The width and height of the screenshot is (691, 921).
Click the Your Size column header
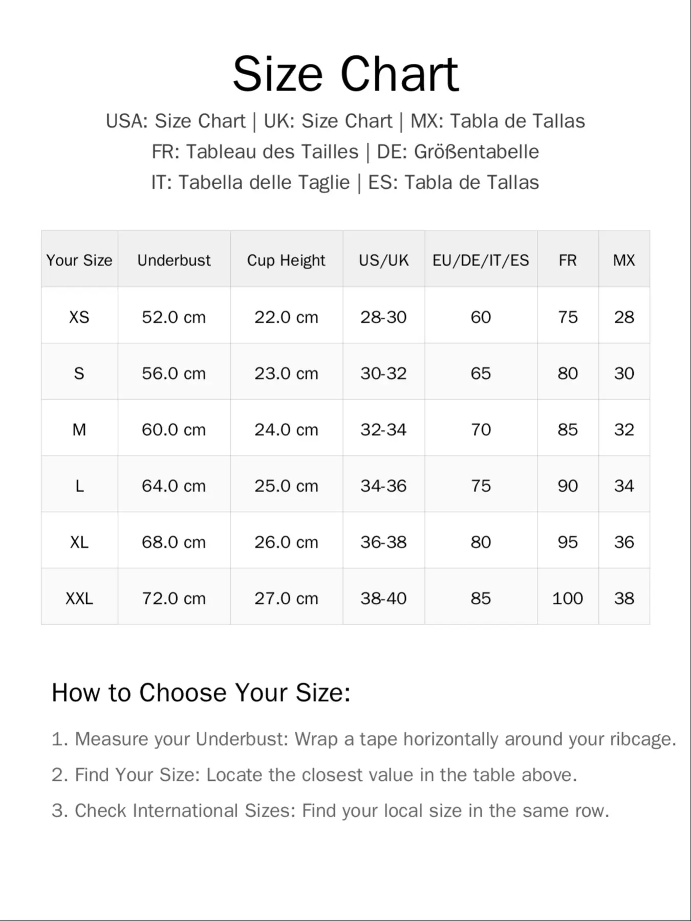click(x=79, y=260)
